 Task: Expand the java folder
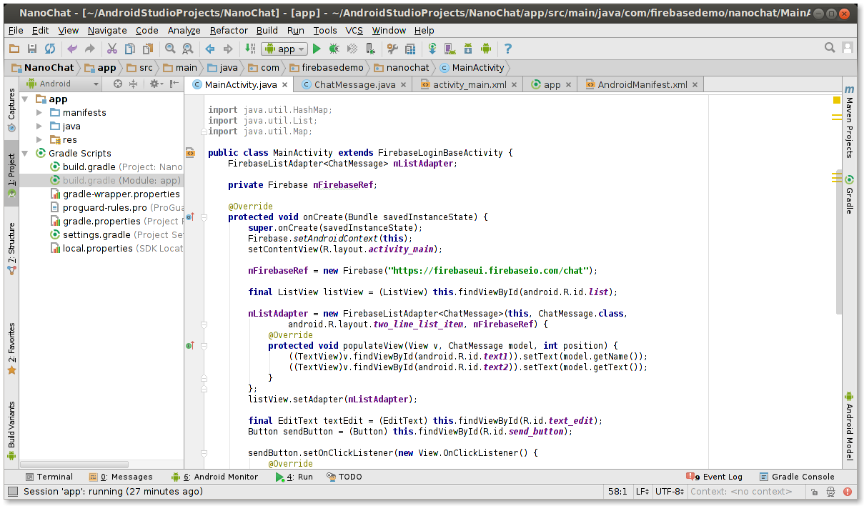[39, 126]
